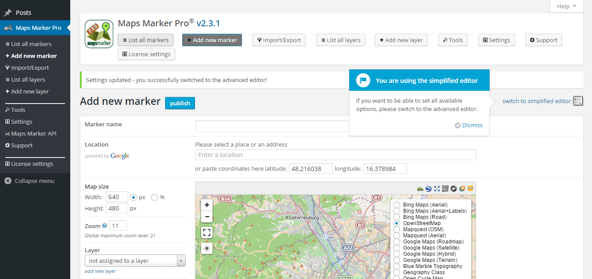Viewport: 592px width, 279px height.
Task: Click the Maps Marker Pro logo
Action: point(98,33)
